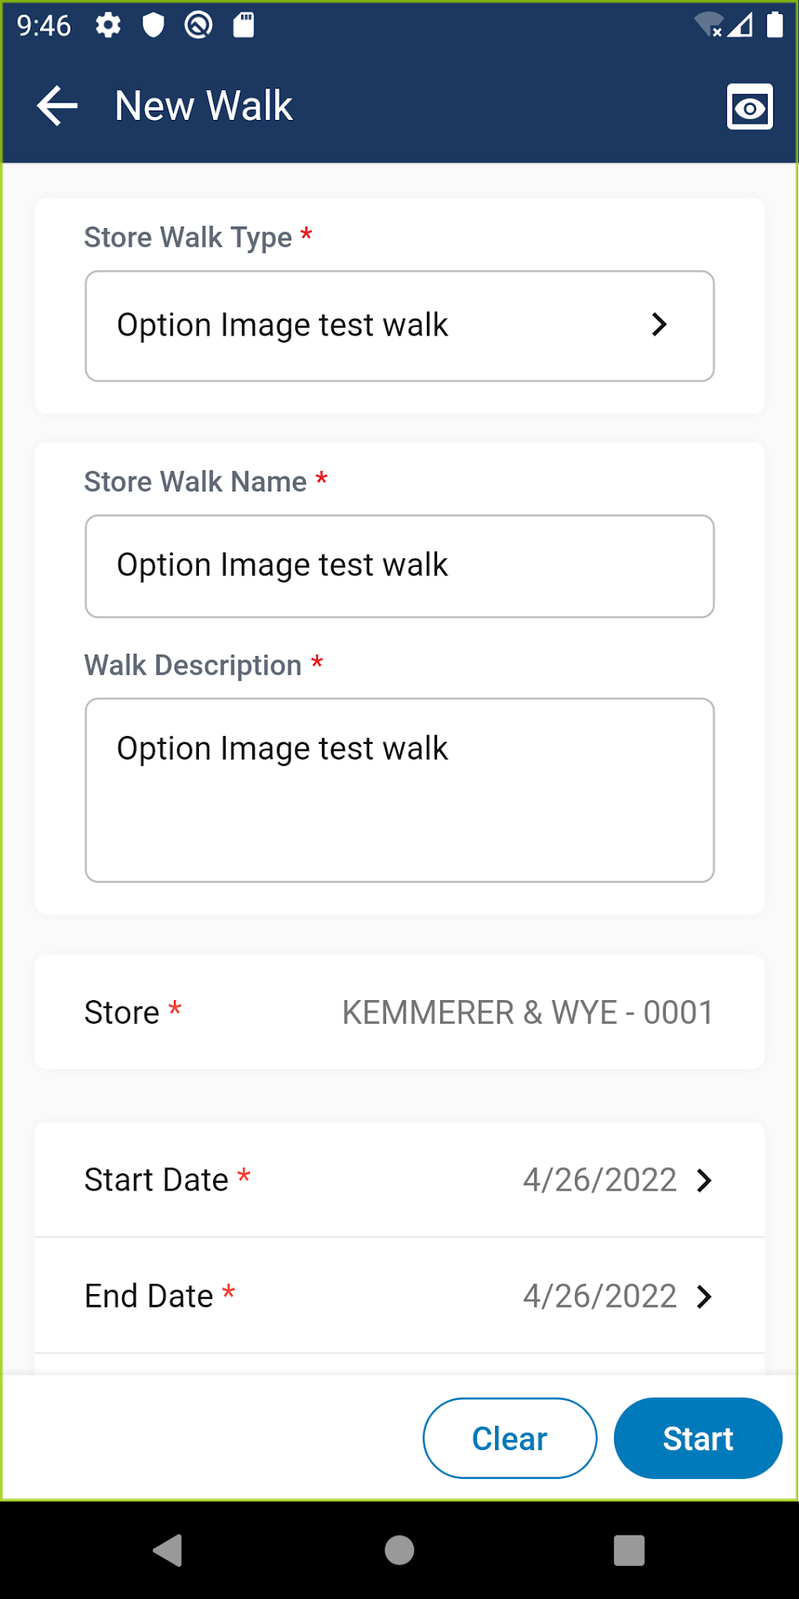Screen dimensions: 799x1599
Task: Tap the New Walk title in the header
Action: pos(203,104)
